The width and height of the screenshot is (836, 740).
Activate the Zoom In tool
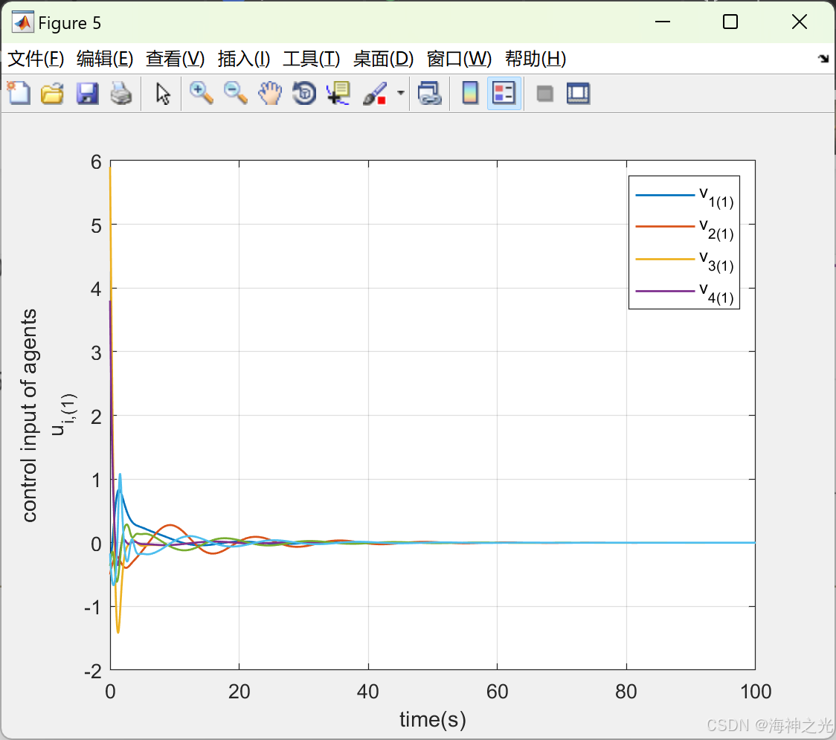[202, 93]
